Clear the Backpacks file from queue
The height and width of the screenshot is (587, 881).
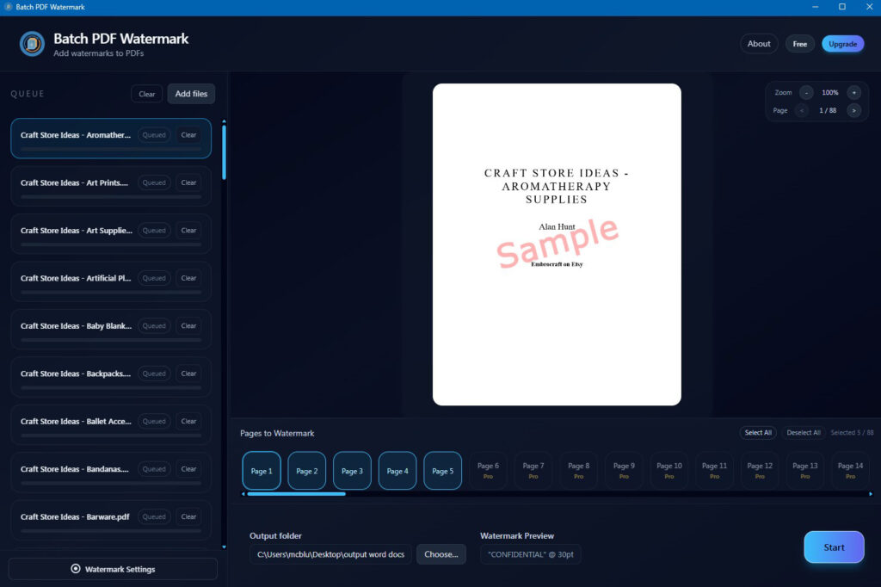tap(188, 374)
